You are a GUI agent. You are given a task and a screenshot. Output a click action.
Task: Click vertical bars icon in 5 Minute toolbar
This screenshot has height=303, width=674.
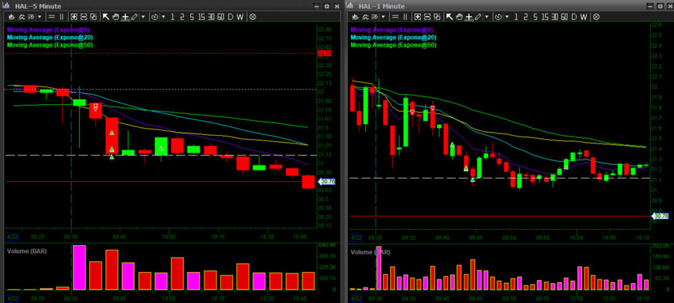coord(63,15)
